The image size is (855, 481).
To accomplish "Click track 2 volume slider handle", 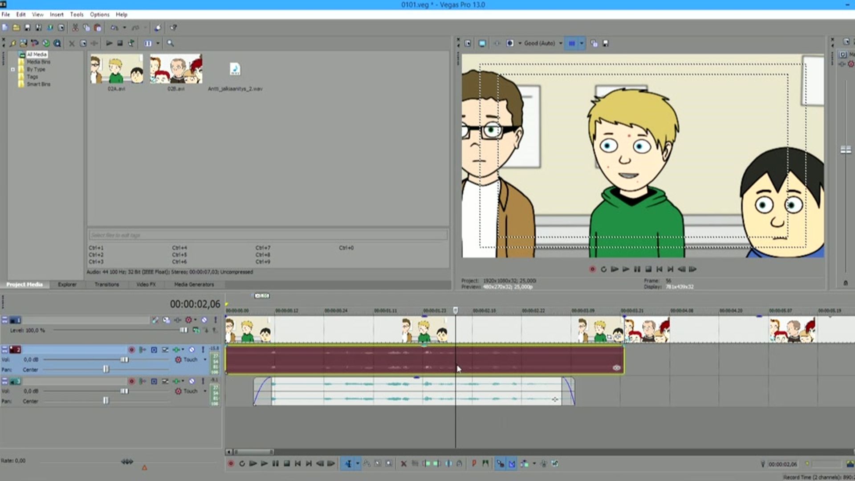I will pos(124,359).
